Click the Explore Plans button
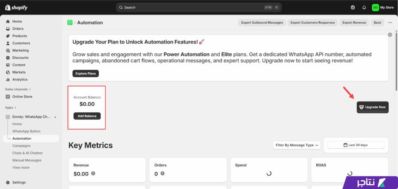The width and height of the screenshot is (398, 189). (x=86, y=73)
